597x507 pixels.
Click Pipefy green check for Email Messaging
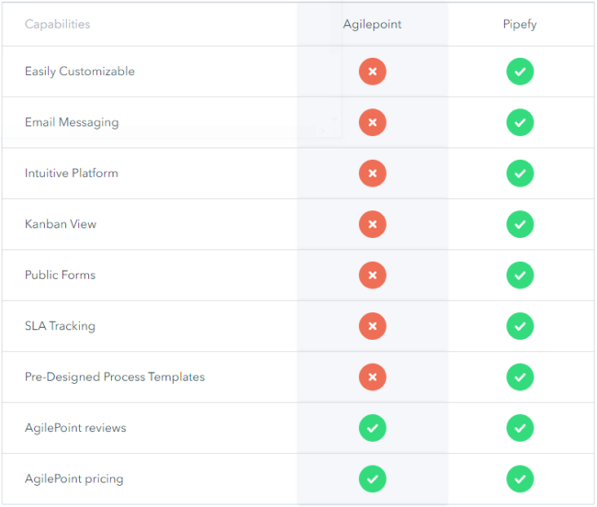520,122
